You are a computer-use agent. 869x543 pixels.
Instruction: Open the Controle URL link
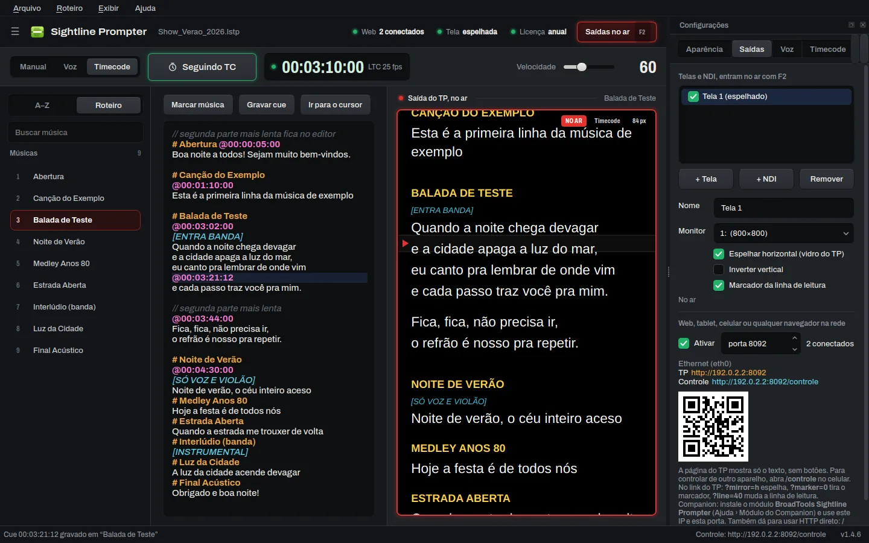[x=765, y=382]
